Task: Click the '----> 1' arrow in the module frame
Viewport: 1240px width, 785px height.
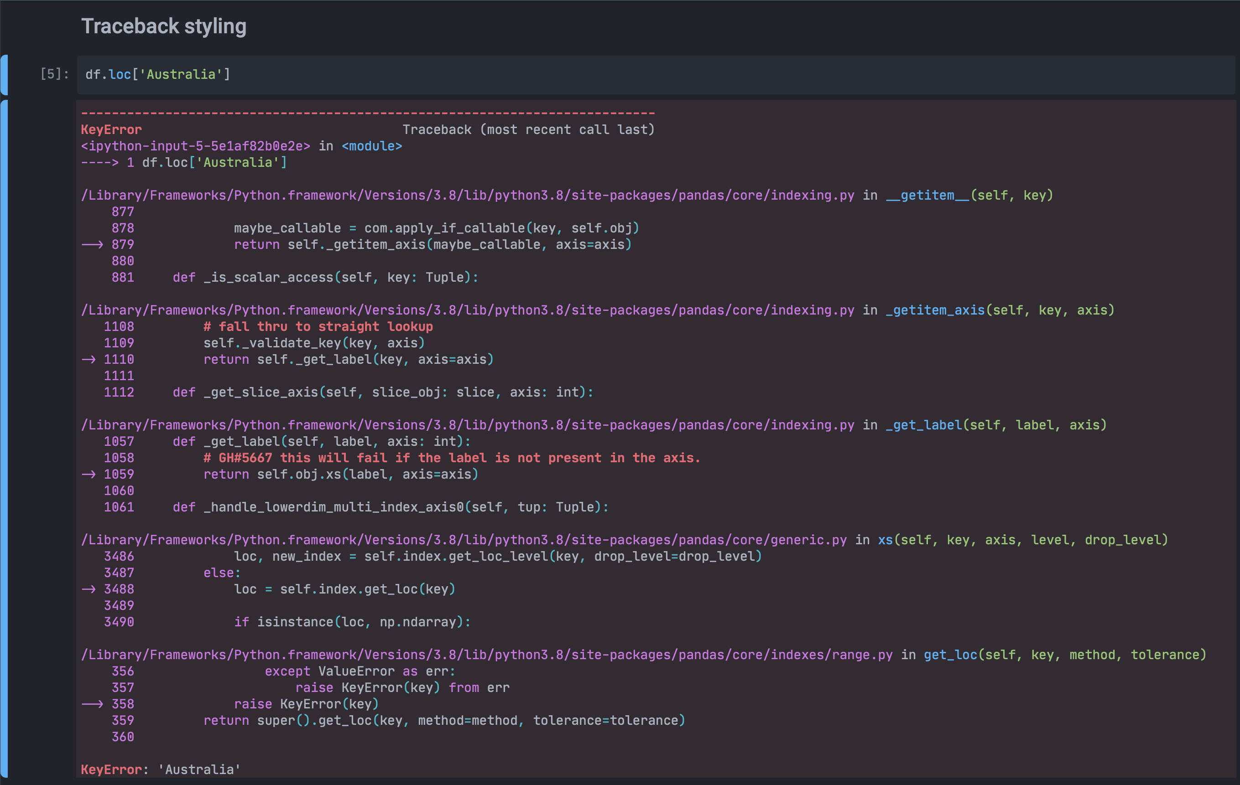Action: pos(107,163)
